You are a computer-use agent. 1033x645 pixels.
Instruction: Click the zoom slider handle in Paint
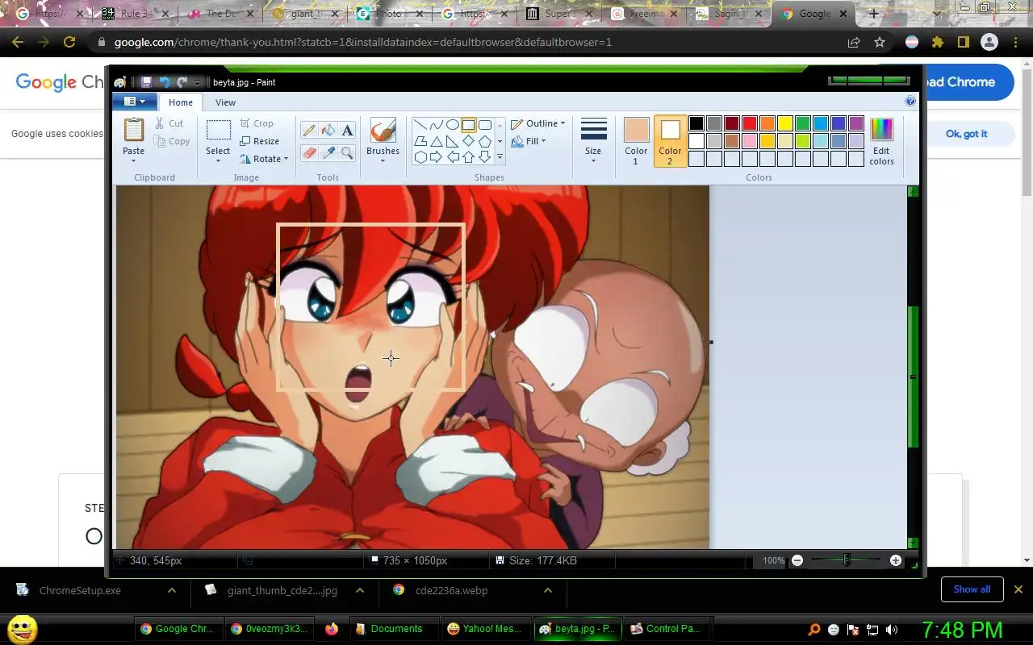pos(847,560)
